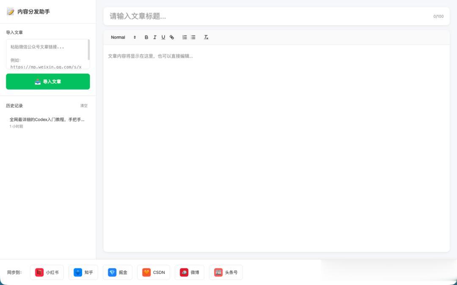The width and height of the screenshot is (457, 285).
Task: Apply an ordered numbered list
Action: point(184,37)
